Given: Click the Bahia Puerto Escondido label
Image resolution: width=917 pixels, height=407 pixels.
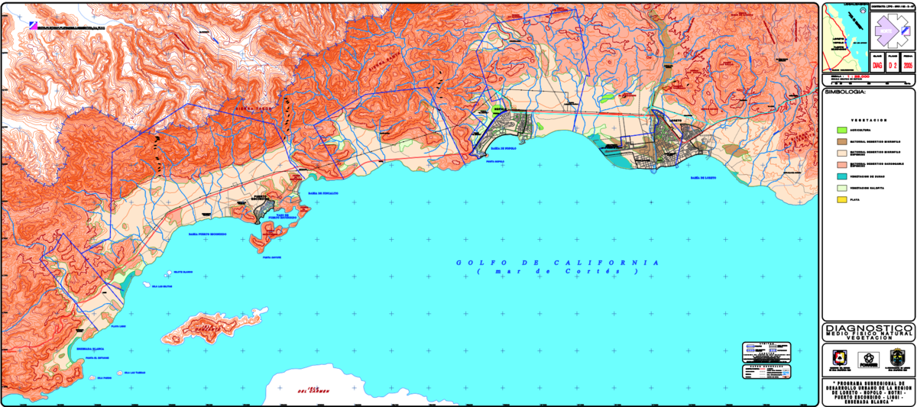Looking at the screenshot, I should [207, 234].
